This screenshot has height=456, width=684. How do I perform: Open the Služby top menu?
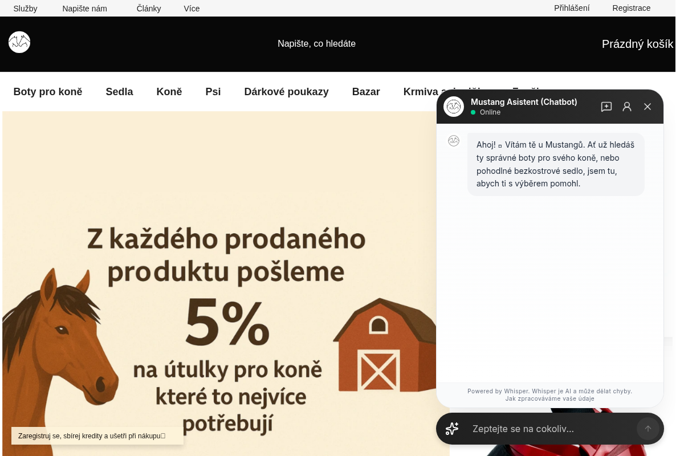click(26, 9)
